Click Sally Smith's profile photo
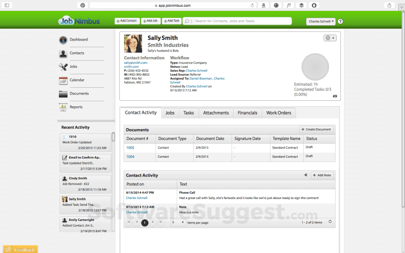This screenshot has height=253, width=405. tap(133, 43)
